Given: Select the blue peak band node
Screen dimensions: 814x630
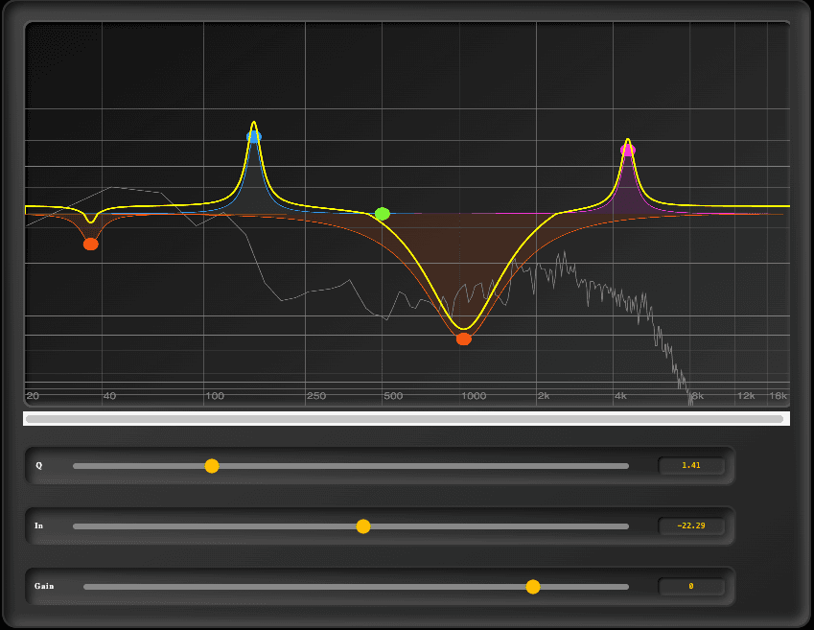Looking at the screenshot, I should tap(253, 136).
